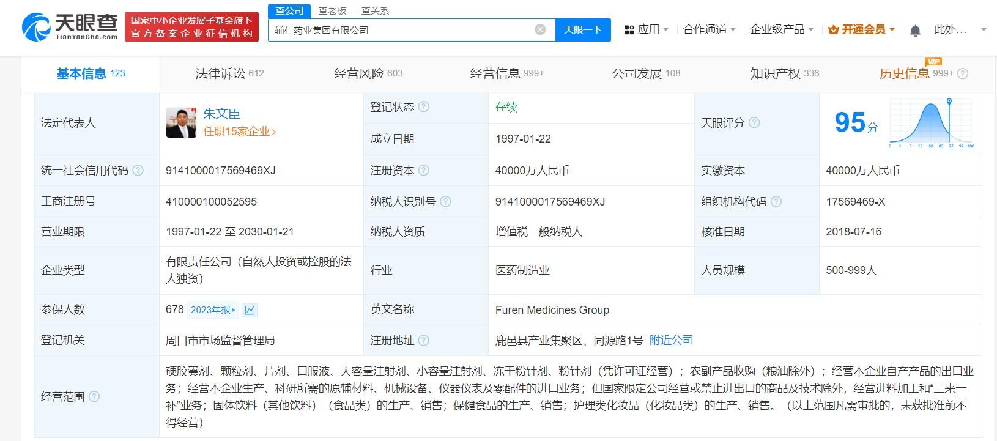The image size is (997, 441).
Task: Open the 参保人数 trend chart icon
Action: pyautogui.click(x=250, y=310)
